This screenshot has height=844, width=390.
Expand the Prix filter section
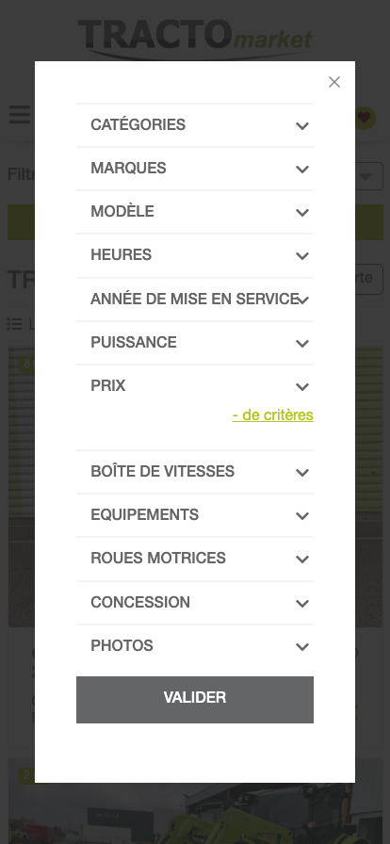(194, 386)
